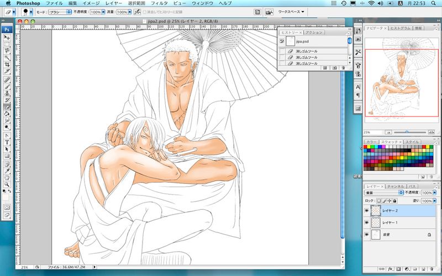Select the History Brush tool

pos(7,100)
